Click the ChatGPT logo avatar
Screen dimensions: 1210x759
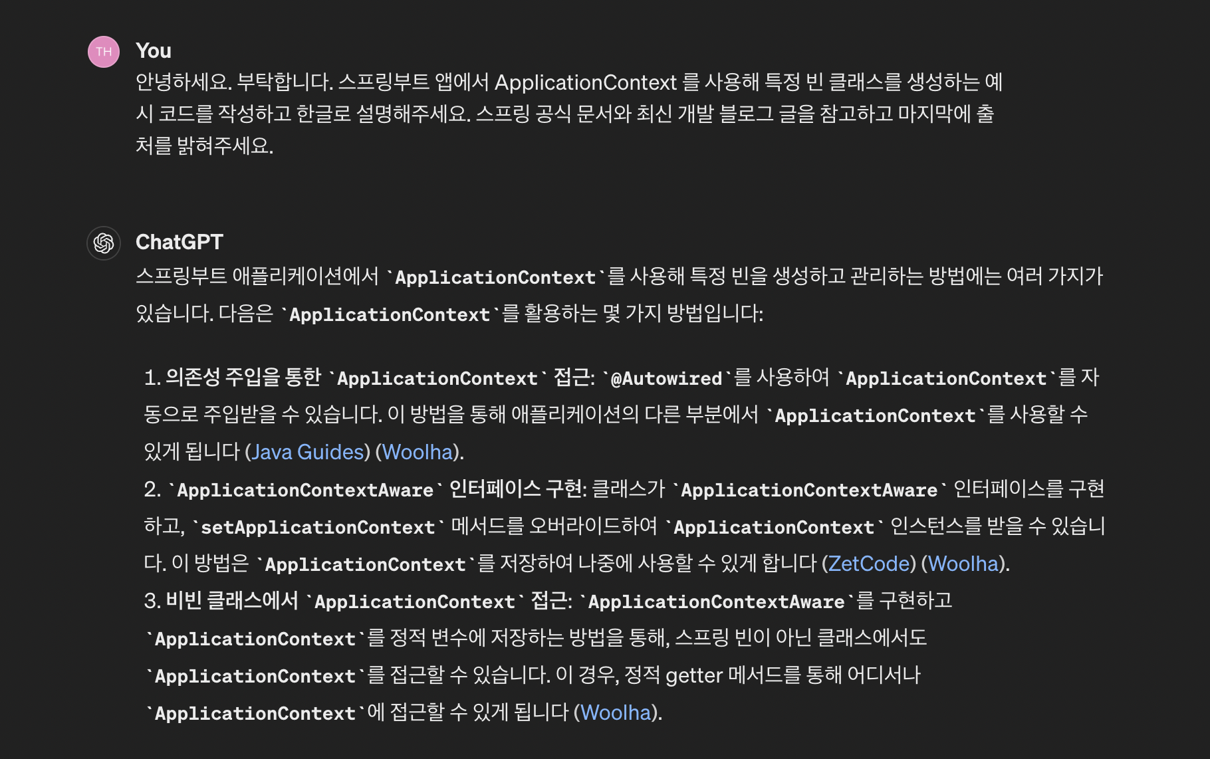[104, 243]
